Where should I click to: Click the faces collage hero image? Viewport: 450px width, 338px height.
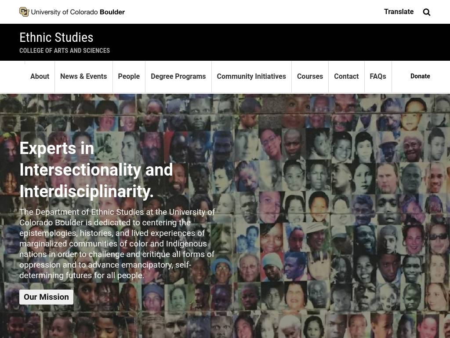(x=330, y=216)
